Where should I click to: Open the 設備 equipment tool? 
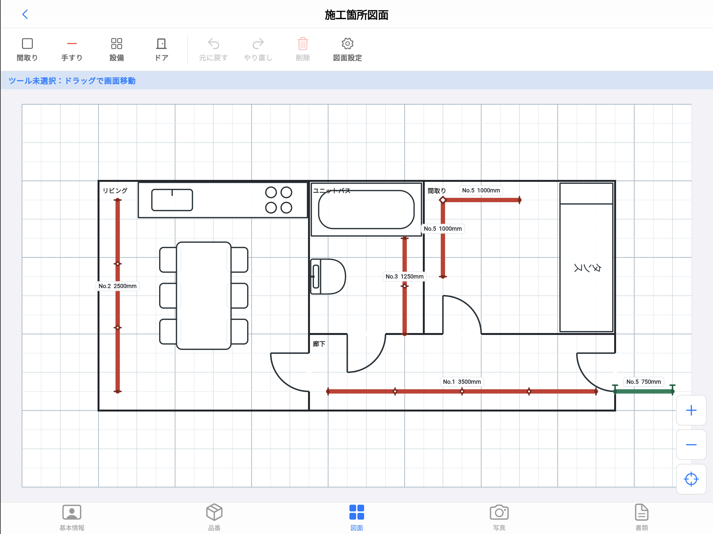tap(117, 50)
